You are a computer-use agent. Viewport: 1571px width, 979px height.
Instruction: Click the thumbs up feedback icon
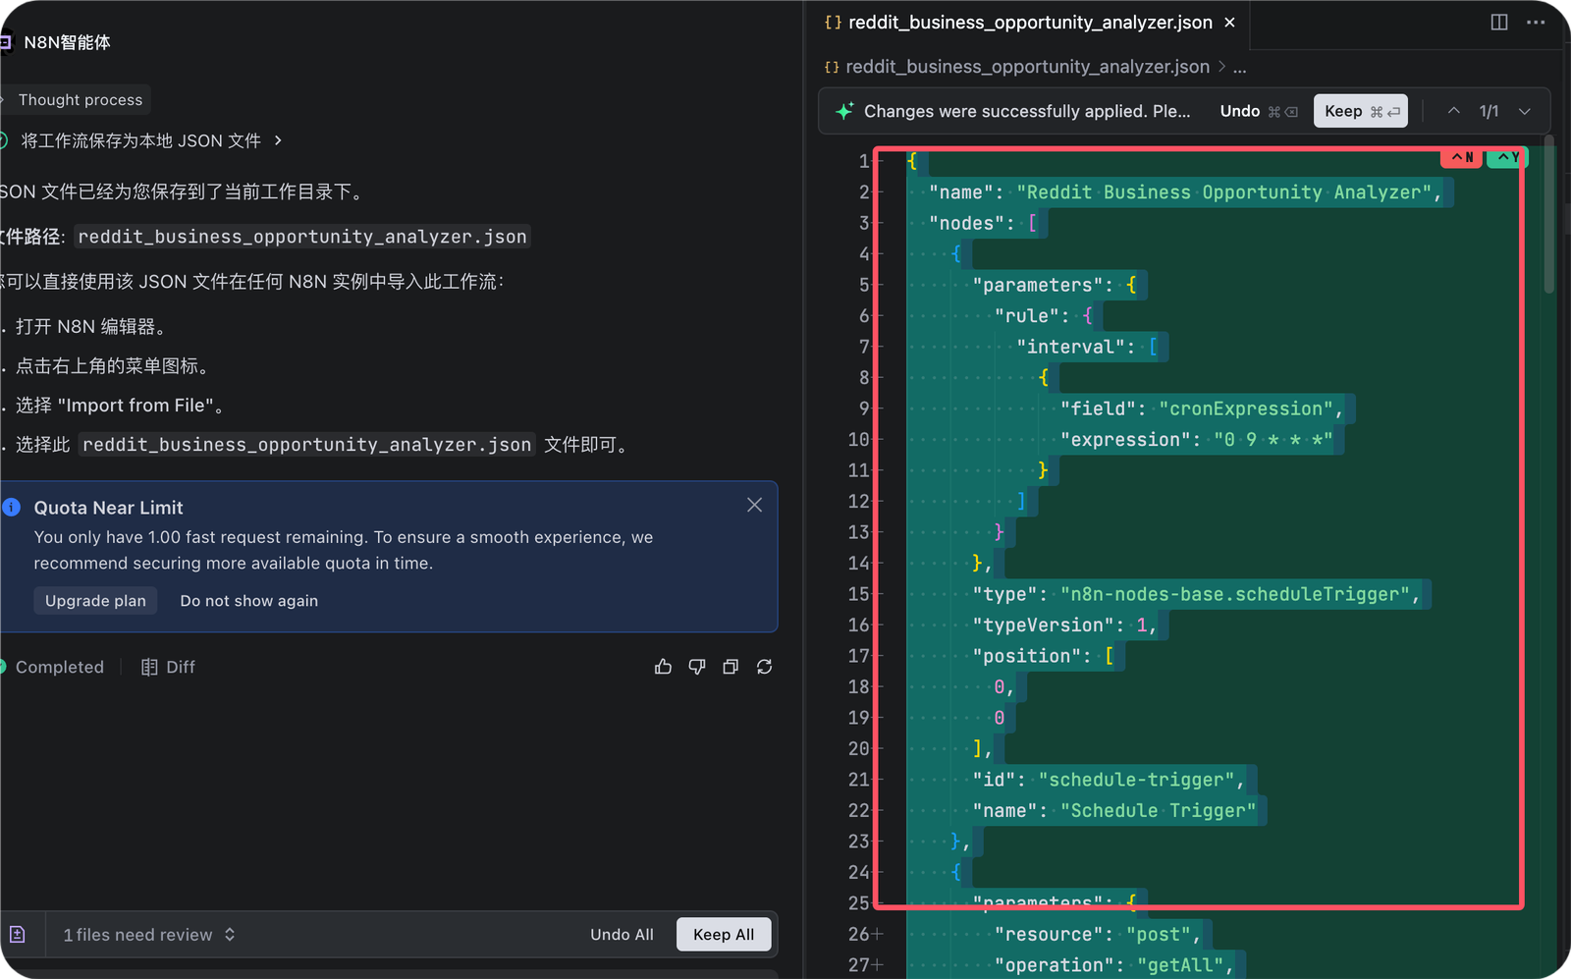pos(663,667)
